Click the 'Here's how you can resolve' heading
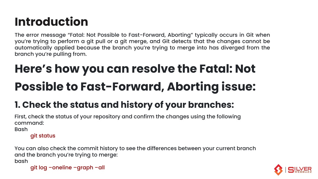The height and width of the screenshot is (179, 318). coord(135,69)
